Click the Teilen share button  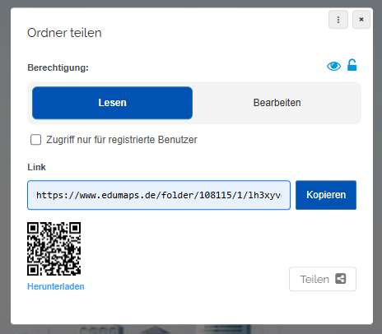[x=323, y=279]
